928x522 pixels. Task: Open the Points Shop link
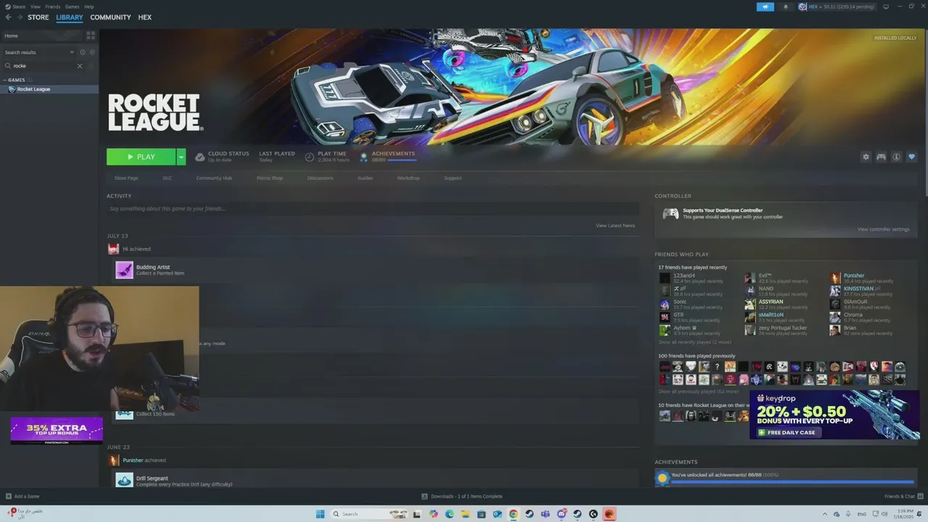point(270,178)
